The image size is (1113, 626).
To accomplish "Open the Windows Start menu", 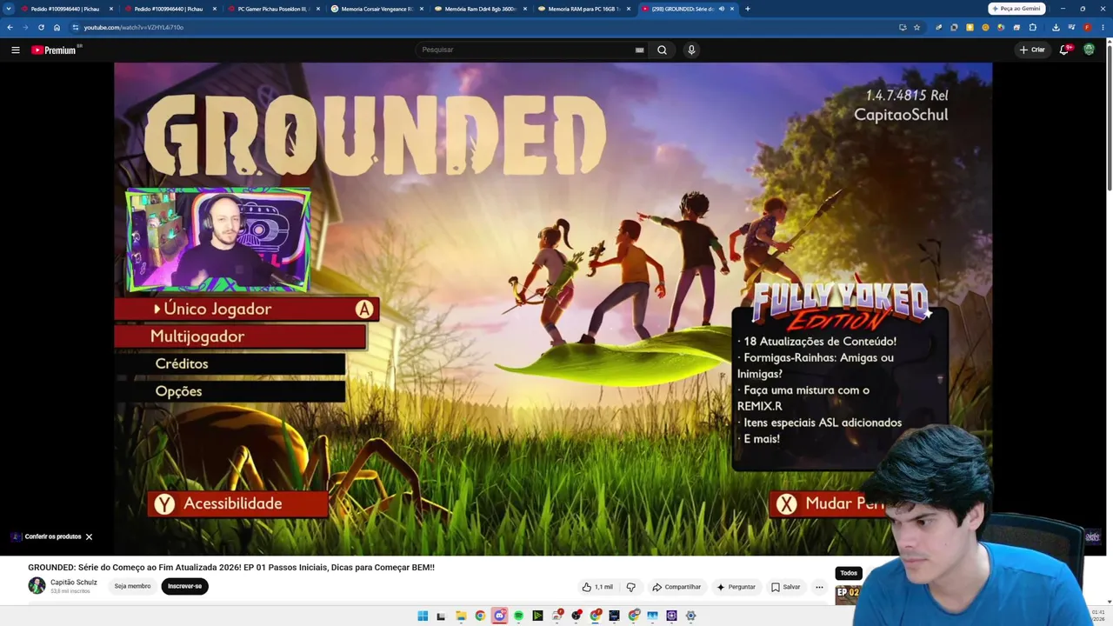I will click(423, 616).
